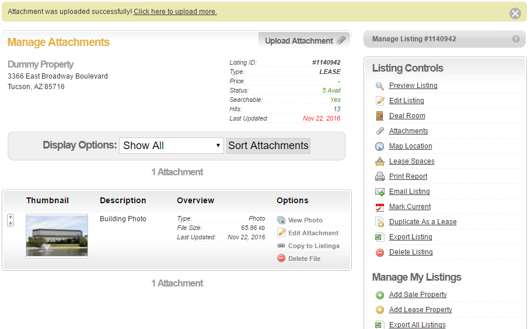Open the Show All display options dropdown
Image resolution: width=531 pixels, height=329 pixels.
pos(172,146)
